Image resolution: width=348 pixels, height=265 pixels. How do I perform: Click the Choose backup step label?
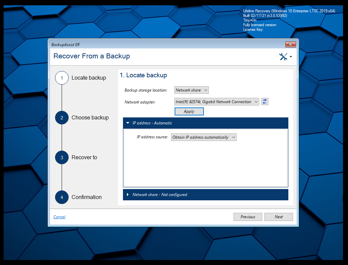(x=90, y=117)
